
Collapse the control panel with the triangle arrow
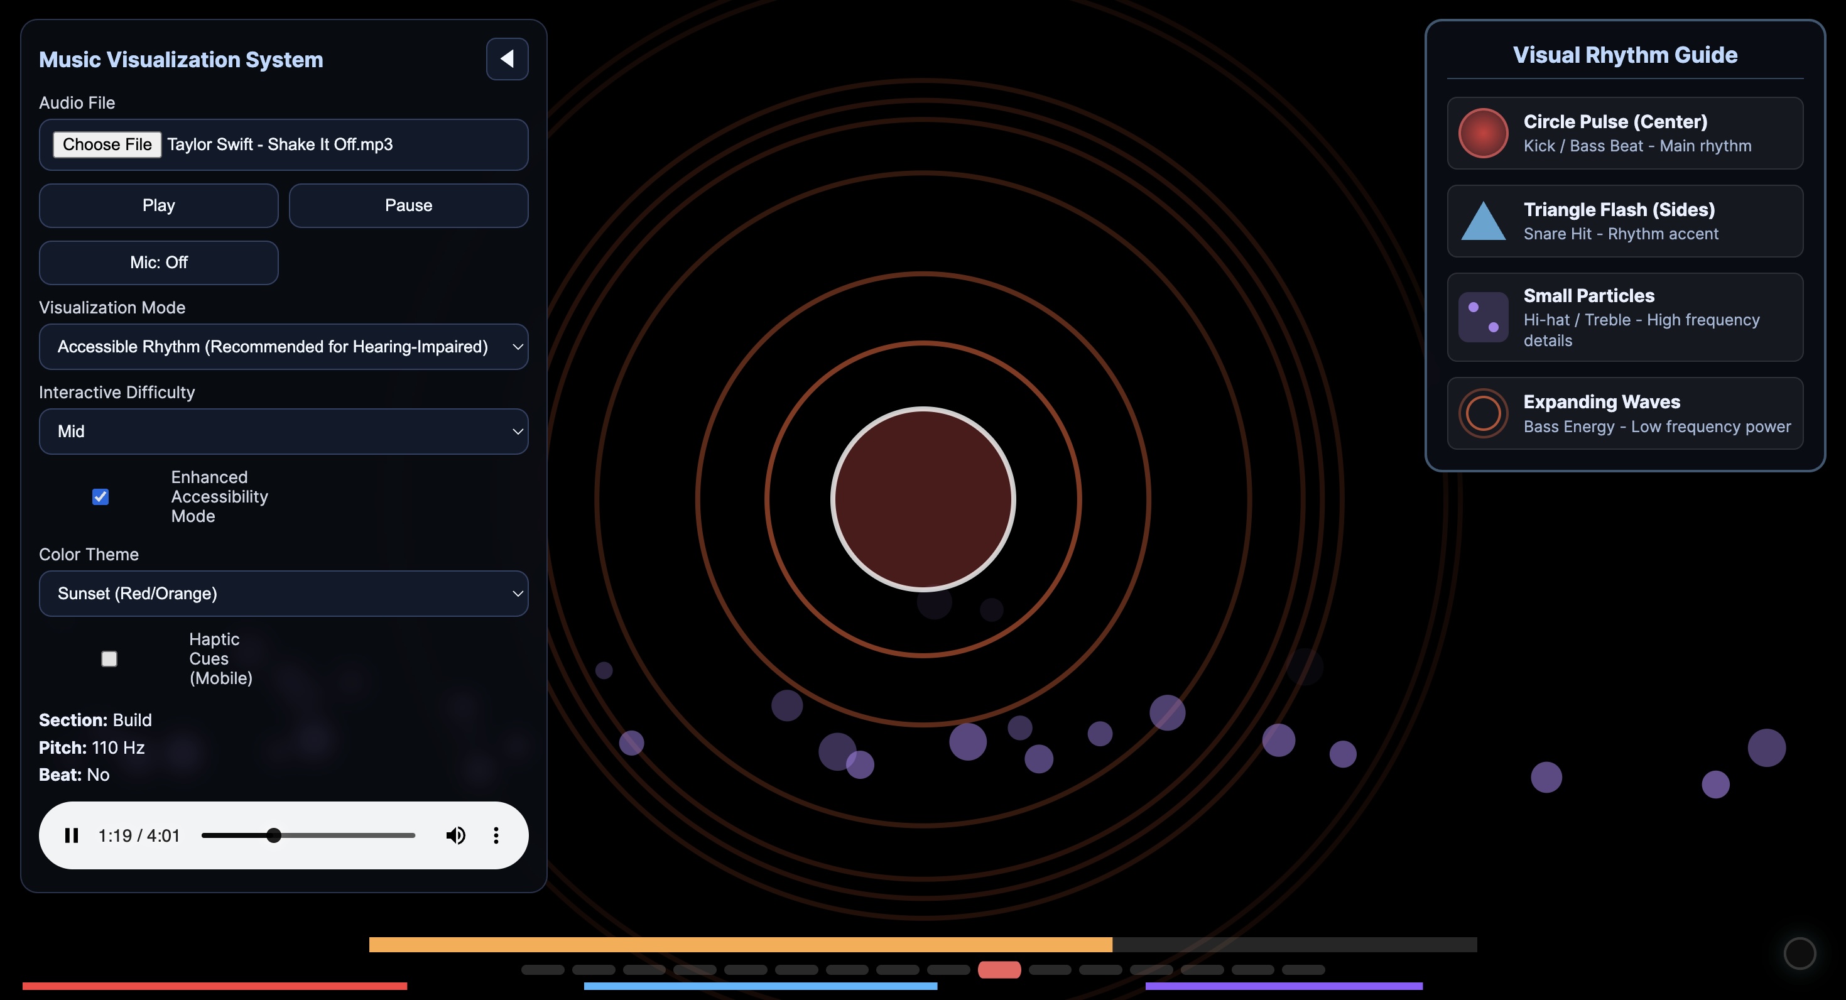[507, 59]
